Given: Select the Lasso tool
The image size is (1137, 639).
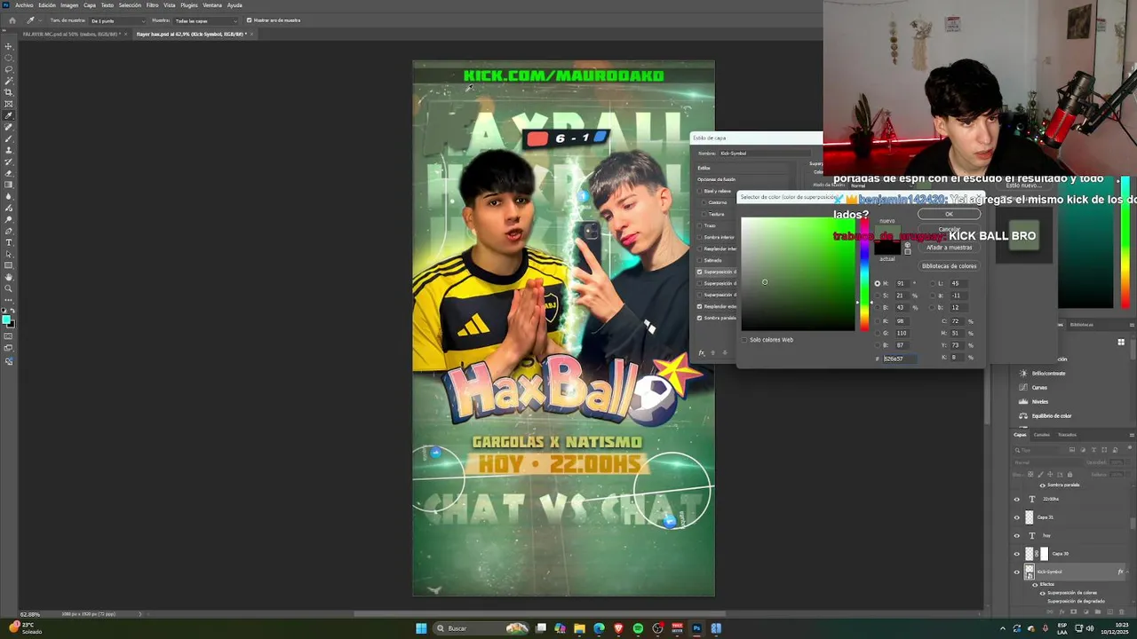Looking at the screenshot, I should pos(9,69).
